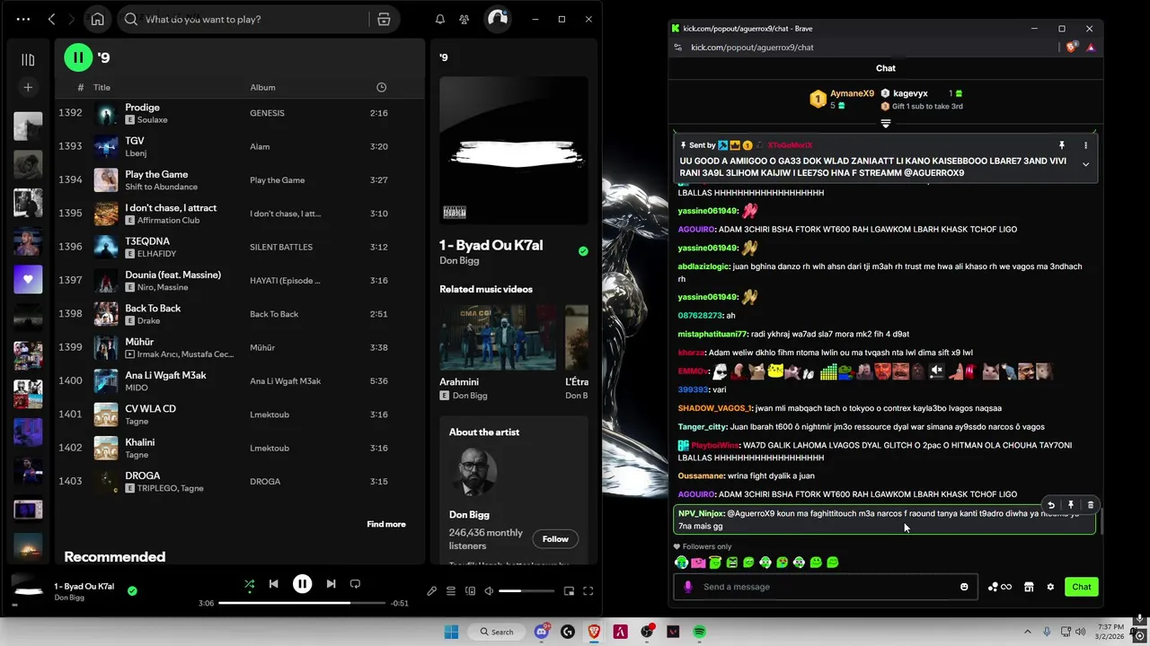Viewport: 1150px width, 646px height.
Task: Enter Spotify full screen view
Action: [588, 591]
